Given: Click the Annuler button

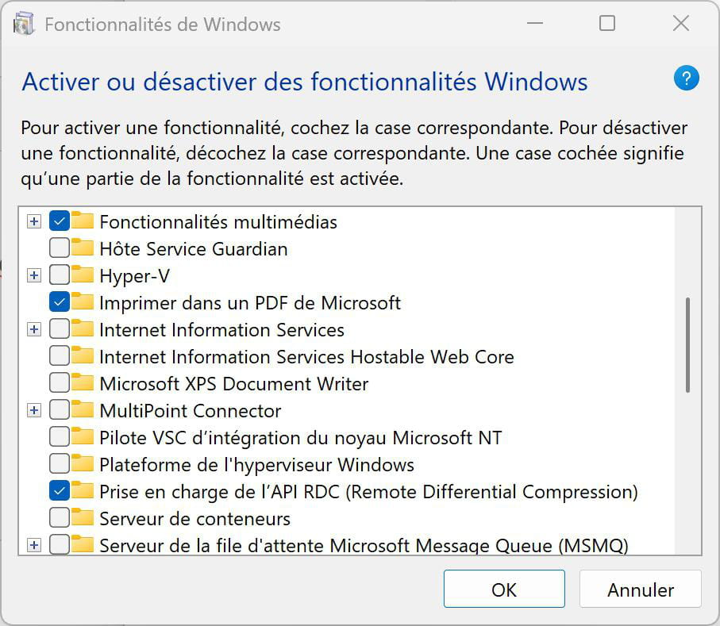Looking at the screenshot, I should [x=641, y=590].
